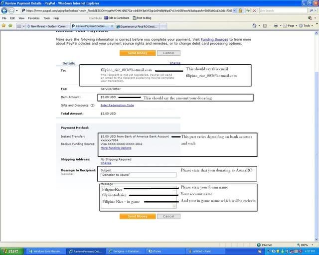Click the globe toolbar icon below the search box
Image resolution: width=319 pixels, height=255 pixels.
point(310,18)
